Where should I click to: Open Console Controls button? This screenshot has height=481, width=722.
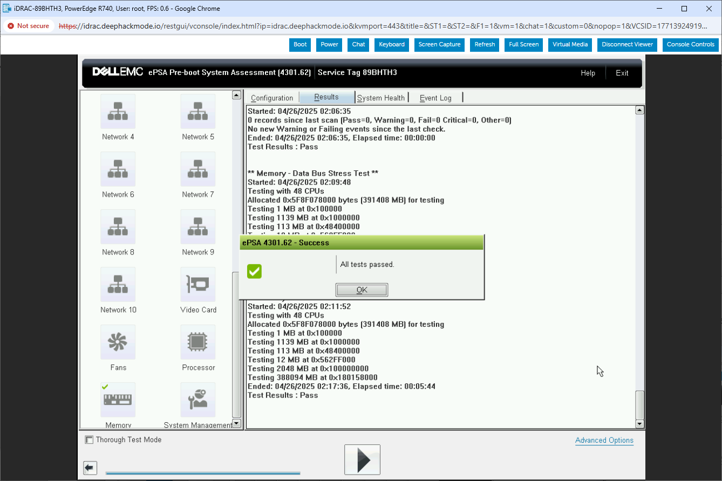690,45
